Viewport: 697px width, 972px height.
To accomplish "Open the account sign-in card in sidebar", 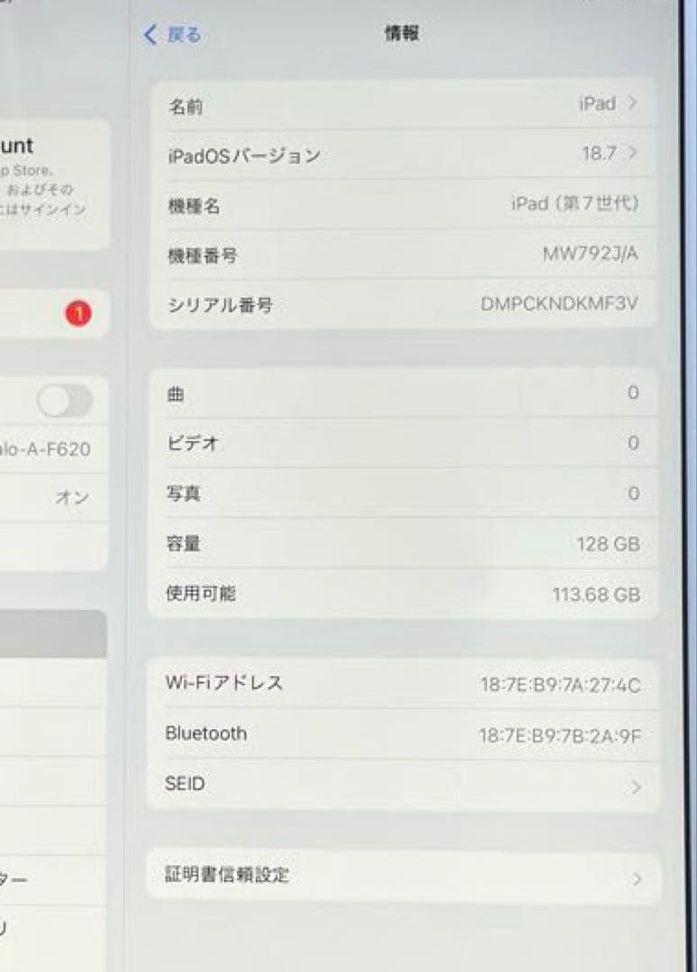I will click(x=55, y=184).
